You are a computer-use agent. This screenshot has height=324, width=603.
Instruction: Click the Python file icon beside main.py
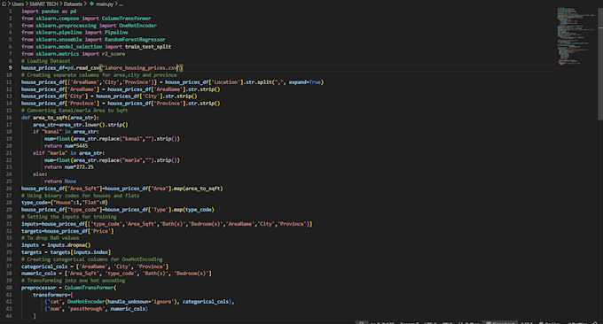(x=92, y=4)
